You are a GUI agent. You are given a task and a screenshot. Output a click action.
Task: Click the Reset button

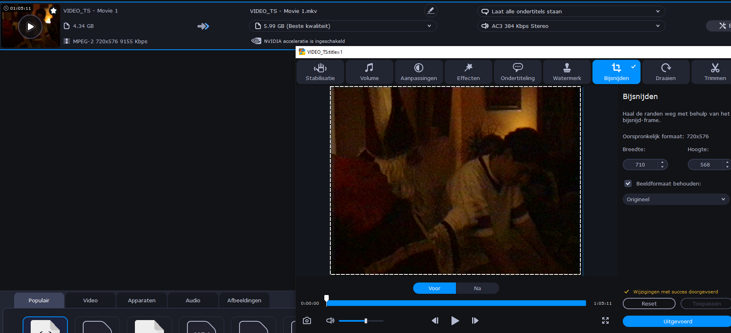649,303
